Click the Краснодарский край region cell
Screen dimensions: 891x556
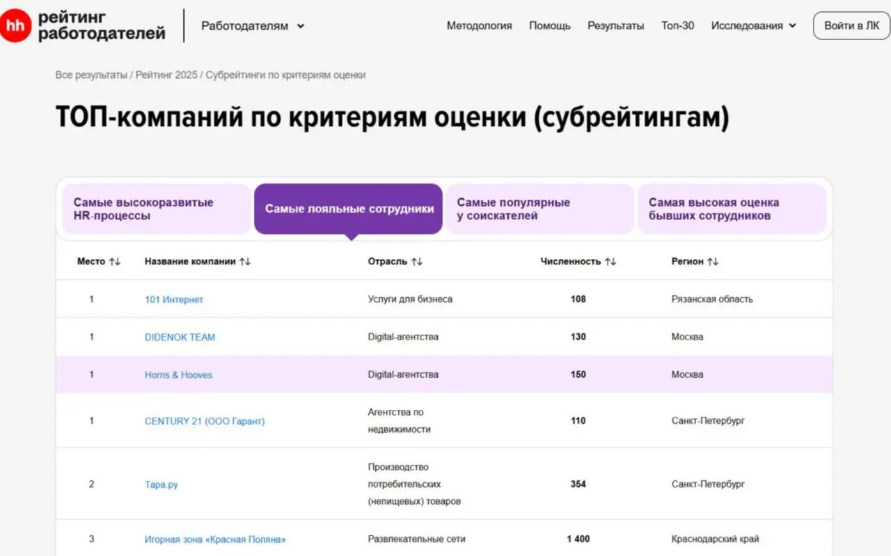(716, 539)
